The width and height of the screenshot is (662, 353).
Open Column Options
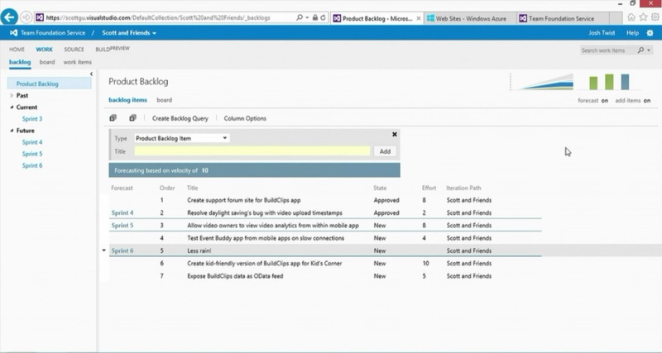tap(245, 118)
